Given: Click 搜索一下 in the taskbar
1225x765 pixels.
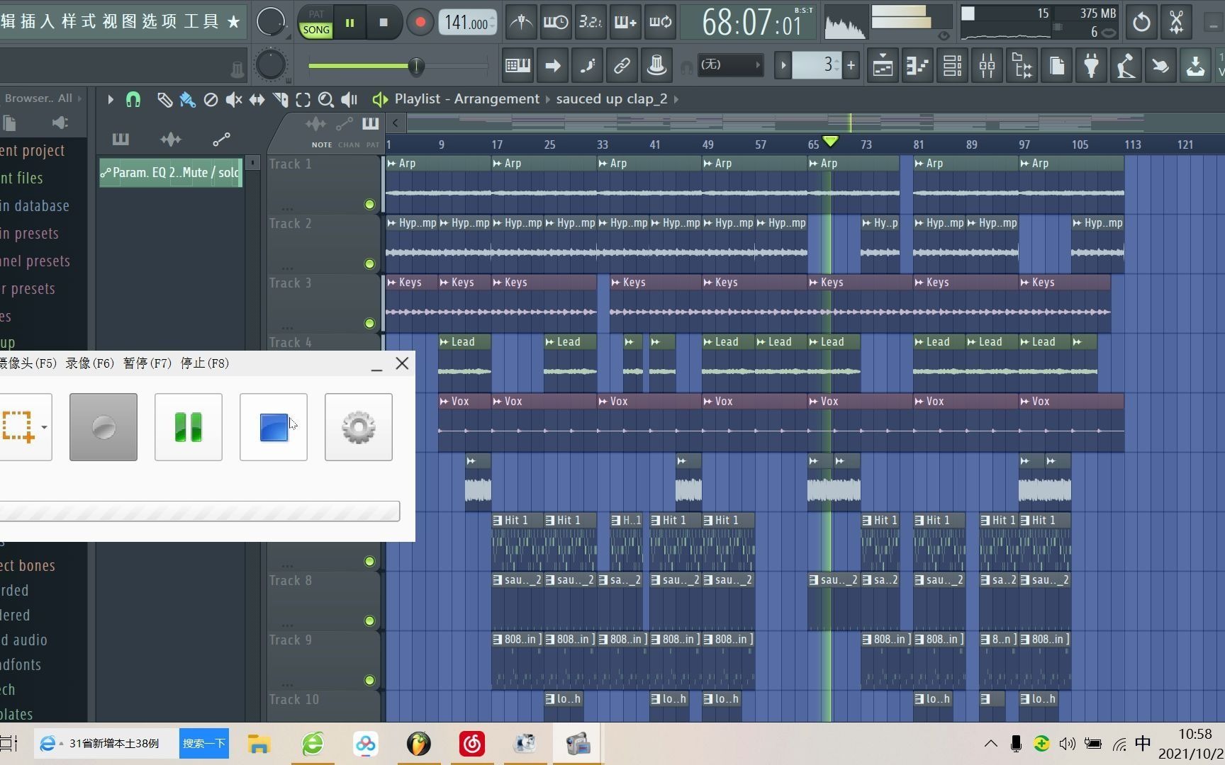Looking at the screenshot, I should [204, 743].
